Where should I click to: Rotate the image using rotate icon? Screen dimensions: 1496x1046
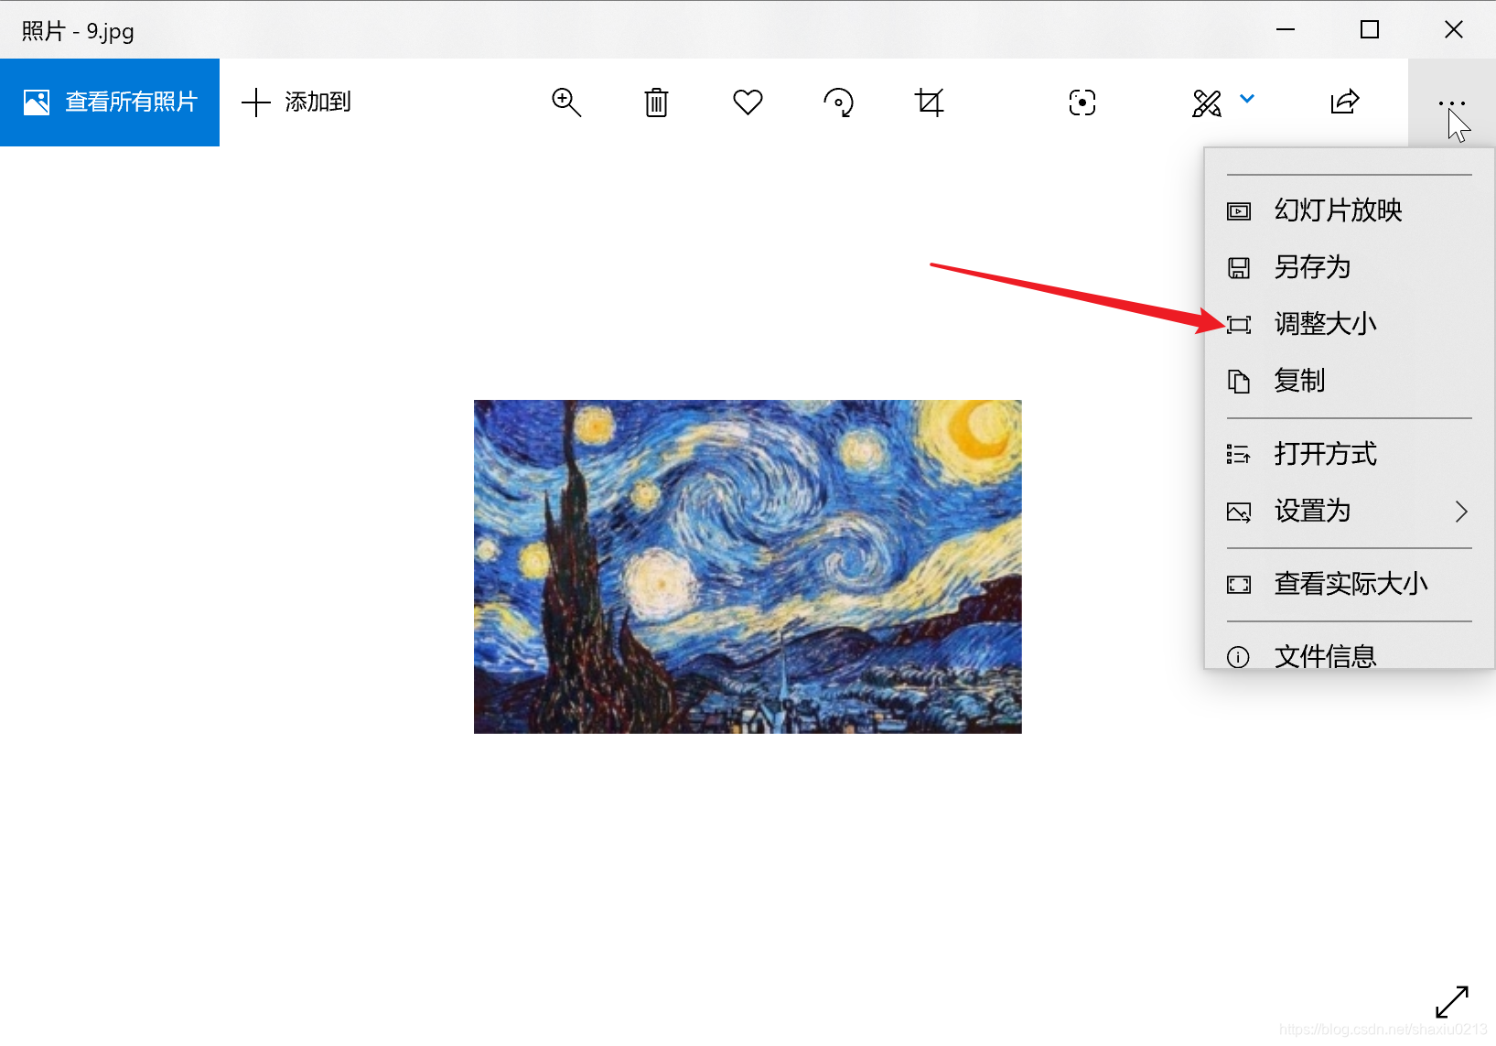[838, 102]
